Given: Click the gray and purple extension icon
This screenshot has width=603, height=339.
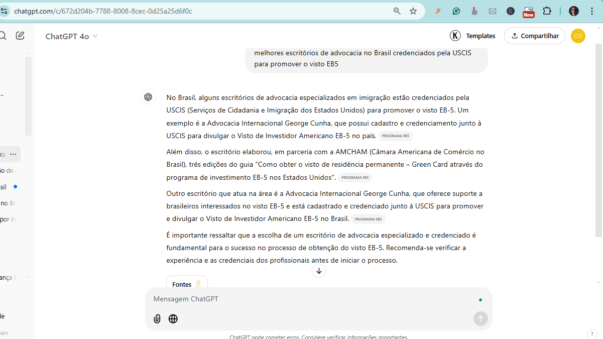Looking at the screenshot, I should 474,11.
